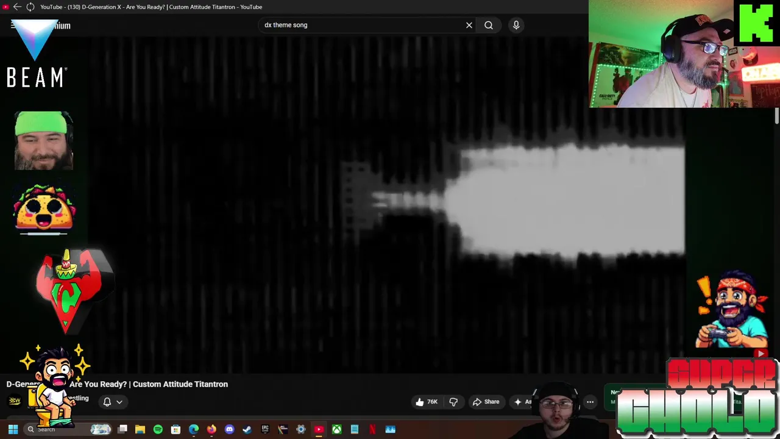Open File Explorer from the taskbar
The image size is (780, 439).
(x=140, y=429)
